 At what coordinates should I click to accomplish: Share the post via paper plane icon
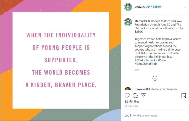point(143,96)
